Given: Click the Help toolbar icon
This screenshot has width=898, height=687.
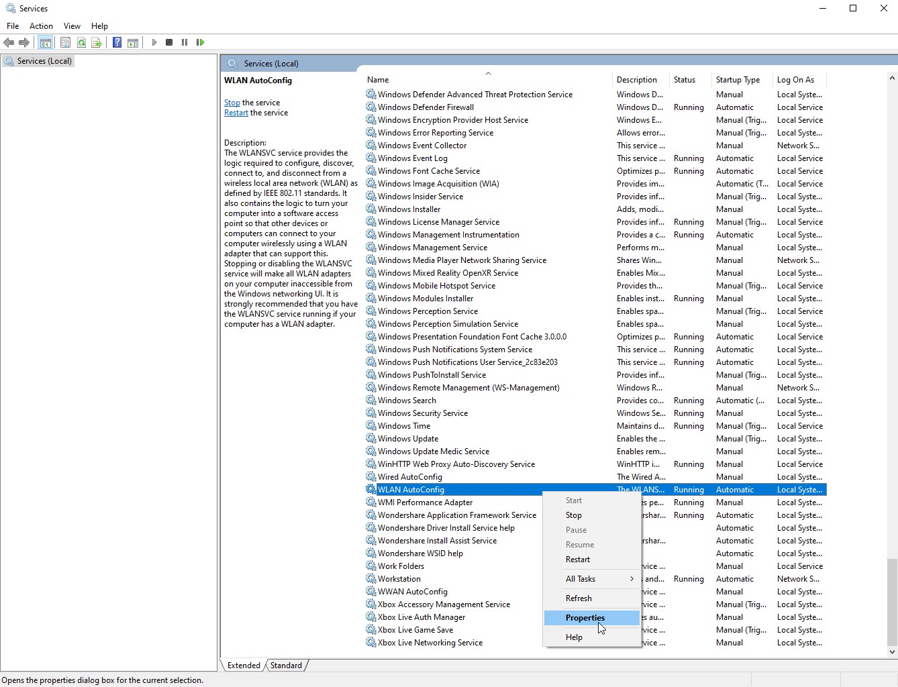Looking at the screenshot, I should pos(116,42).
